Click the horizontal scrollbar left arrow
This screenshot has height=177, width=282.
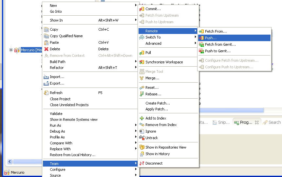[9, 161]
